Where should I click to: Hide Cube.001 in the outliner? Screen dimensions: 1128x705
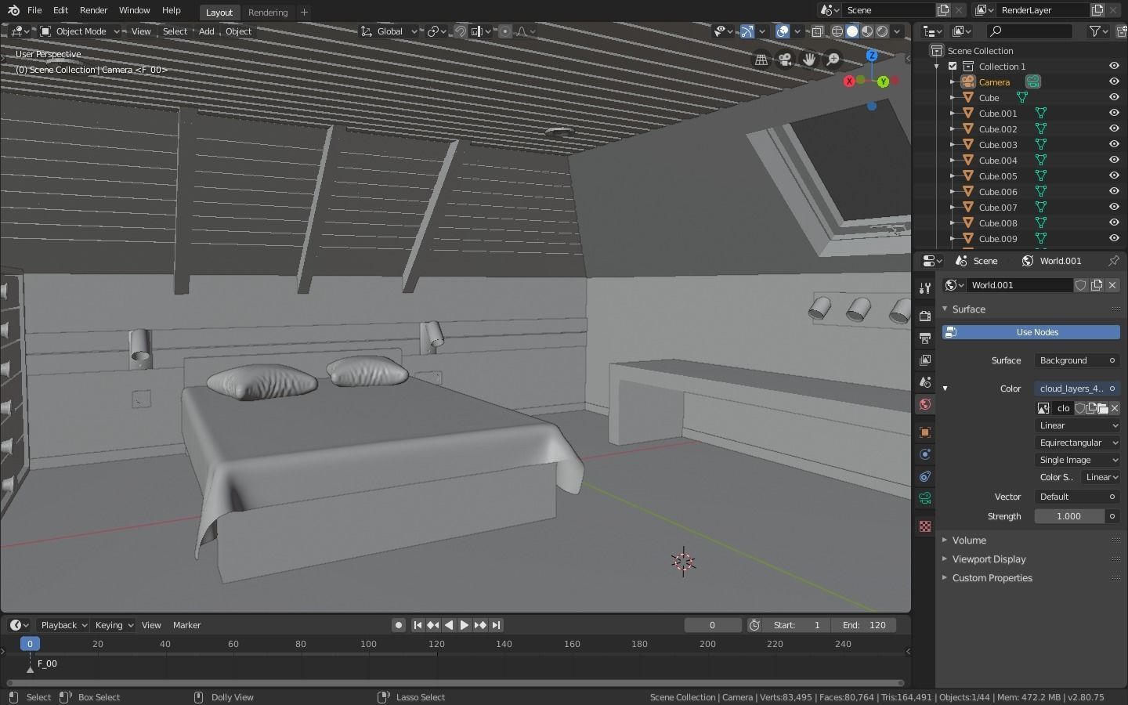point(1114,113)
